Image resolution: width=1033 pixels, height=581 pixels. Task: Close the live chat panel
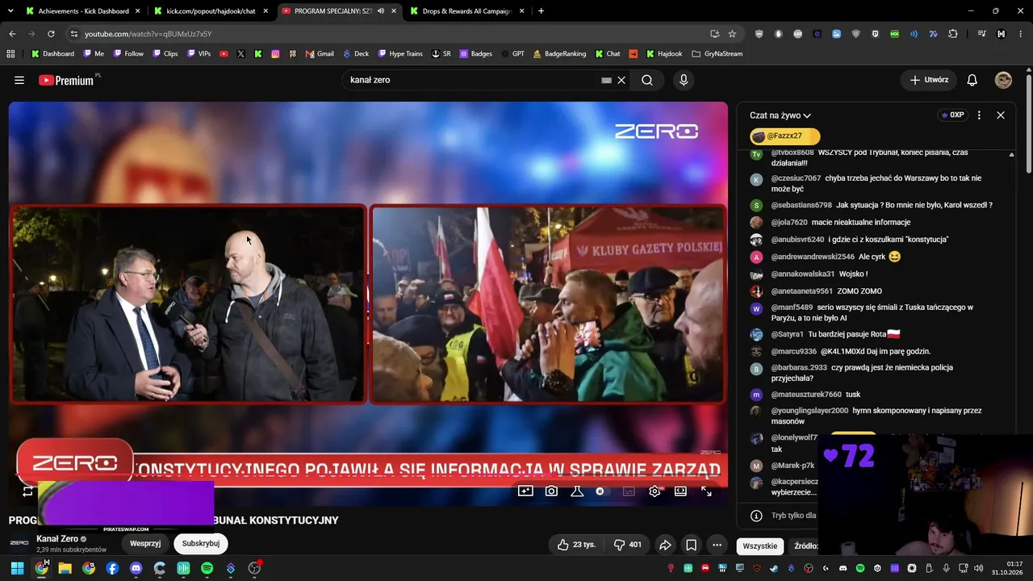click(x=1001, y=115)
